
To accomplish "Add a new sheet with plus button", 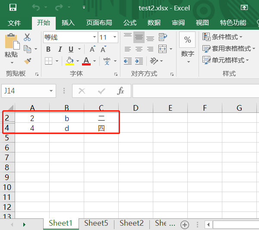I will pyautogui.click(x=185, y=224).
